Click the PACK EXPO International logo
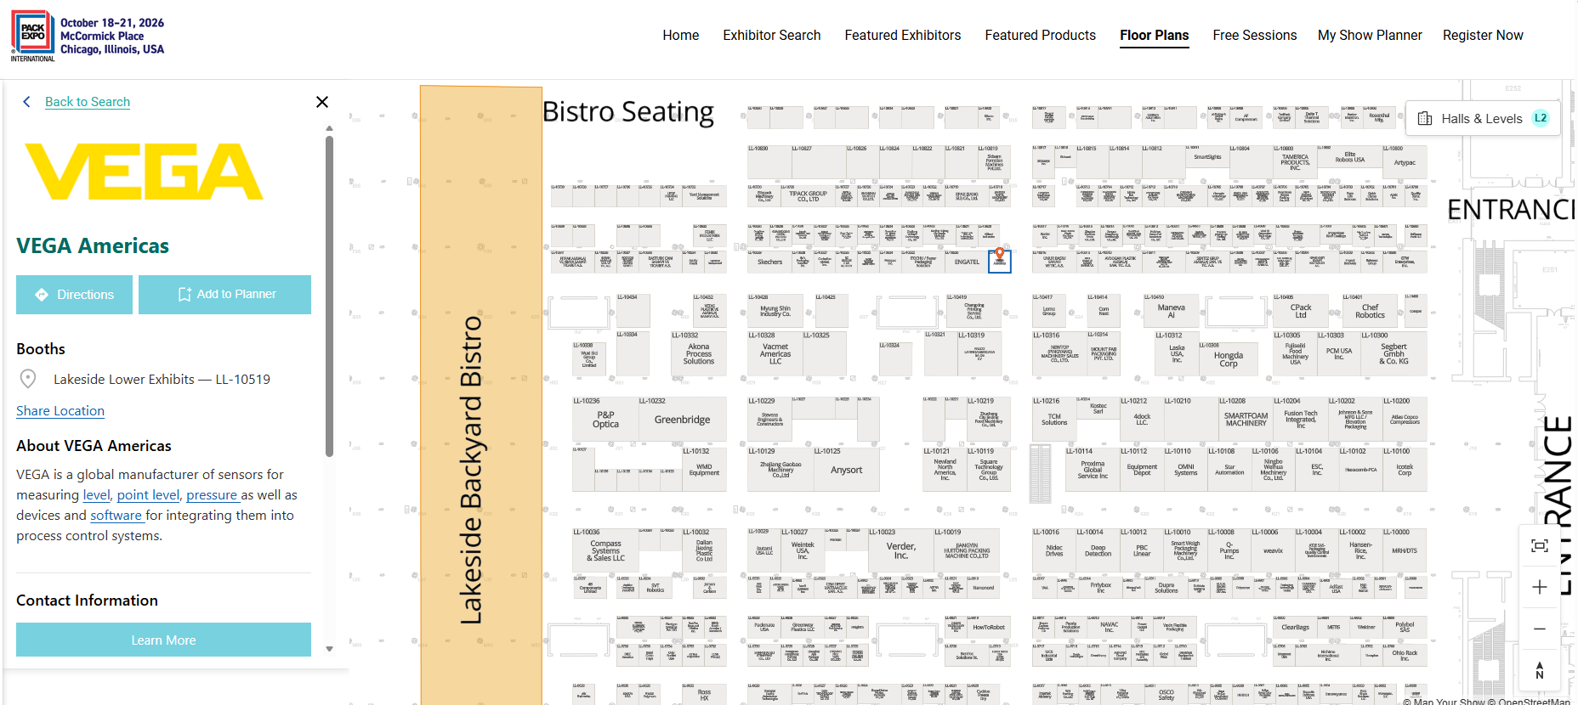The width and height of the screenshot is (1578, 705). point(33,36)
